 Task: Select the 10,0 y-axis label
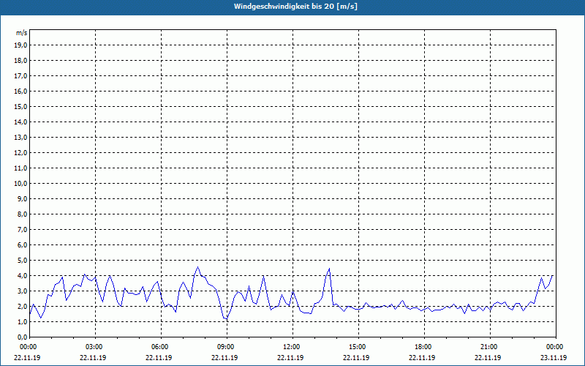point(22,184)
